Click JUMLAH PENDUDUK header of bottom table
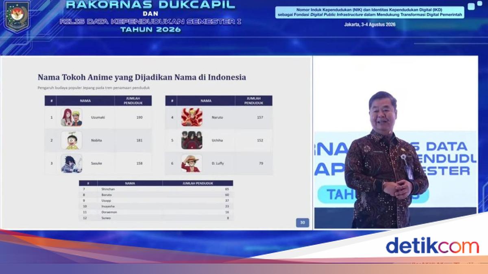This screenshot has height=274, width=488. click(198, 183)
